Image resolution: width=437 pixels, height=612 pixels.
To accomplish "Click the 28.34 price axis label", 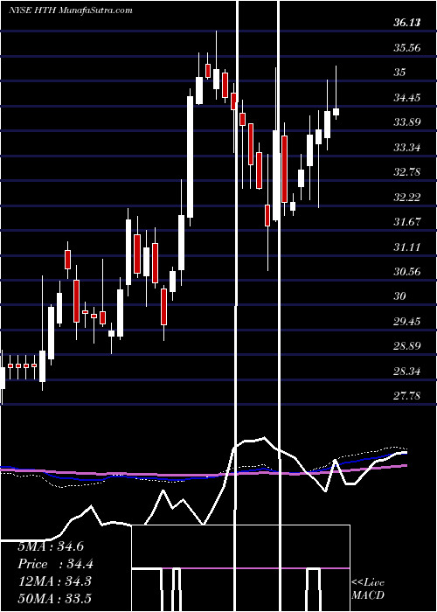I will [407, 372].
